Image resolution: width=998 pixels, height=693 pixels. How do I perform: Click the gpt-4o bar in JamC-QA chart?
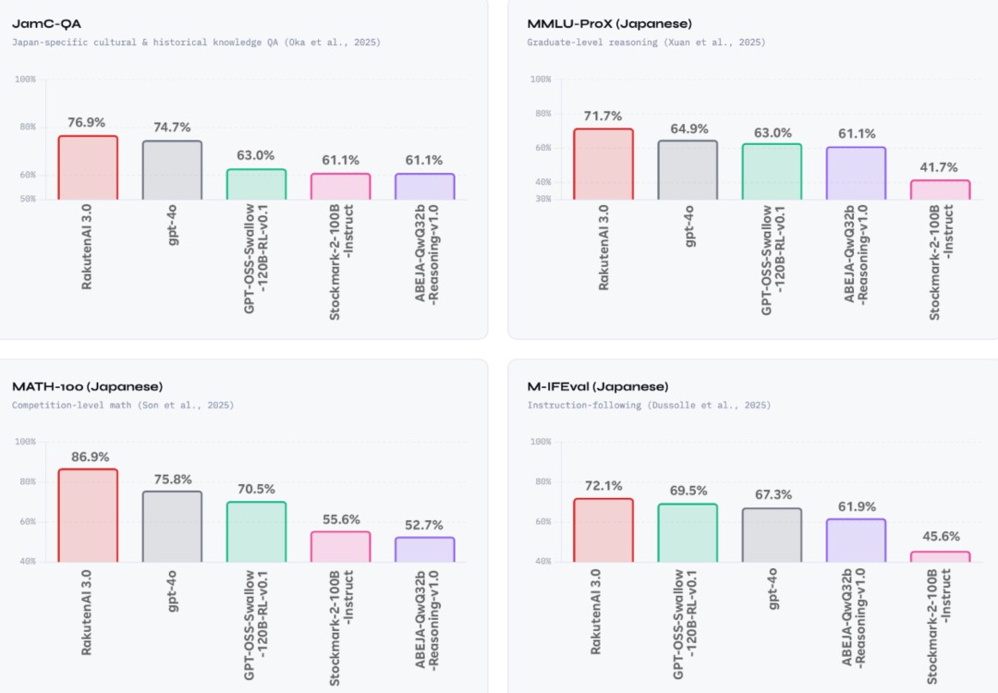click(172, 171)
